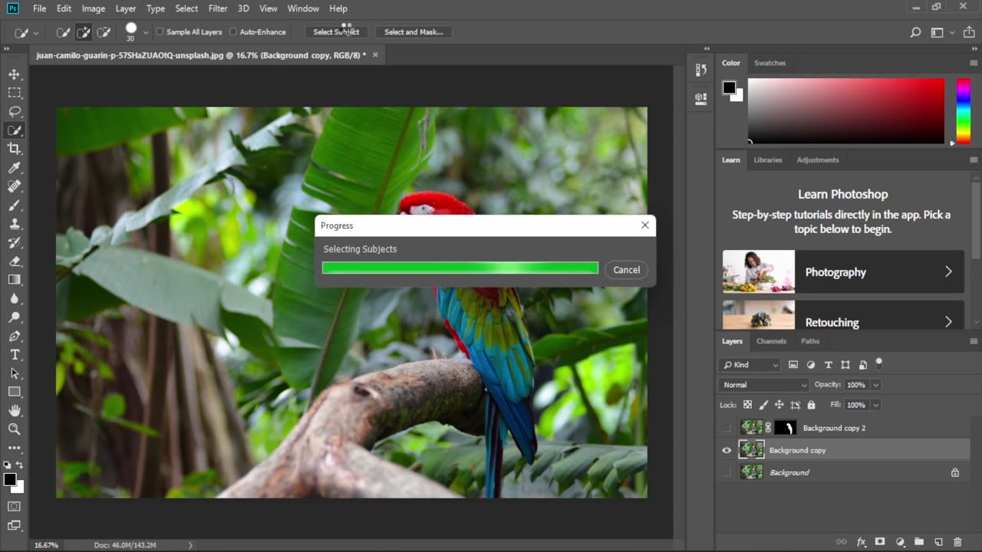This screenshot has width=982, height=552.
Task: Open the Normal blend mode dropdown
Action: tap(764, 385)
